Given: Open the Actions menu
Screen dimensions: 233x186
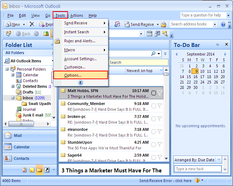Looking at the screenshot, I should (x=76, y=15).
